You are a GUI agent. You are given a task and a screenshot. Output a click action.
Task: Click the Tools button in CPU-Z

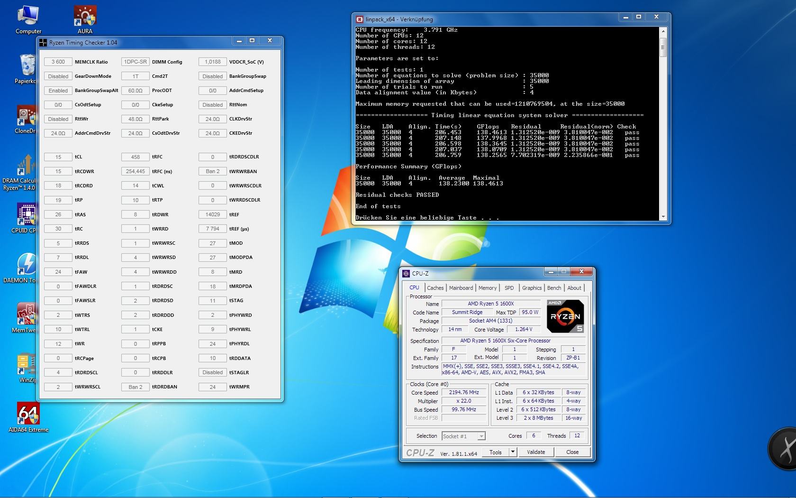coord(496,452)
